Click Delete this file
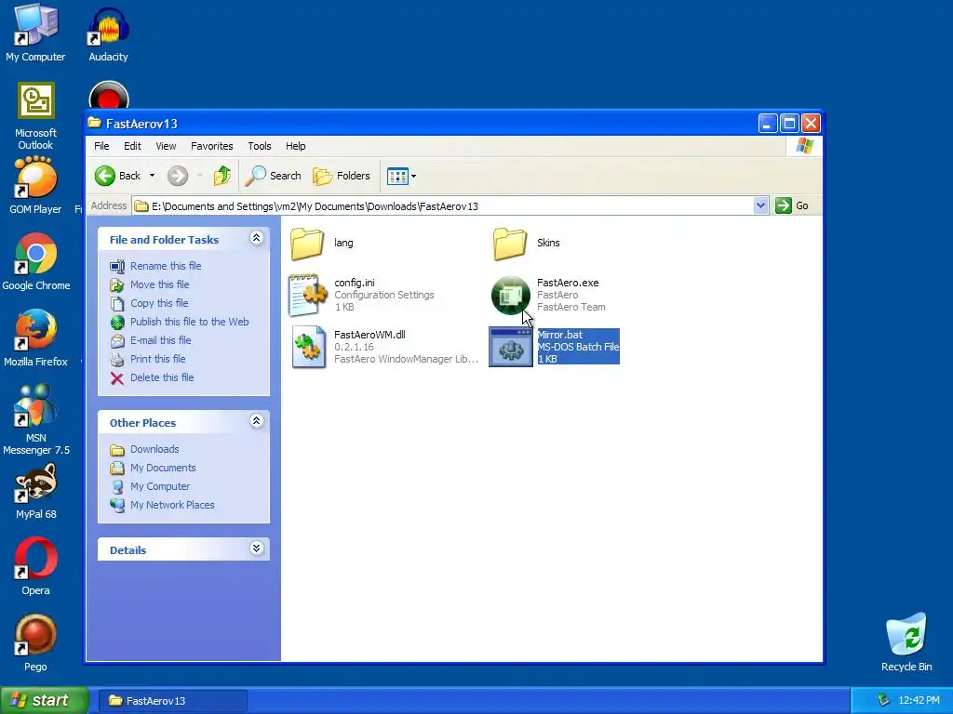 point(162,377)
